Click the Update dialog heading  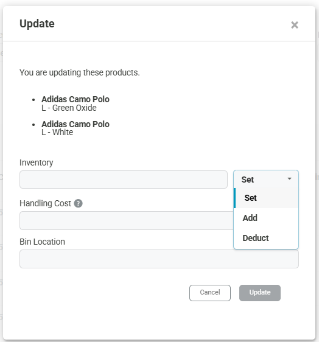click(x=37, y=24)
